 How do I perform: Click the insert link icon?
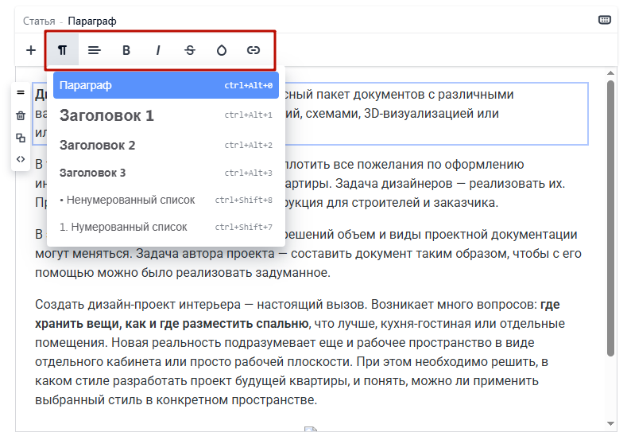click(254, 50)
